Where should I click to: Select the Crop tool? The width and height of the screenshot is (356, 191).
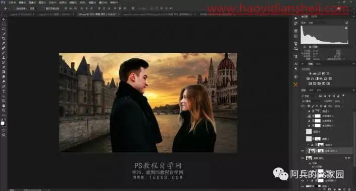pyautogui.click(x=4, y=38)
